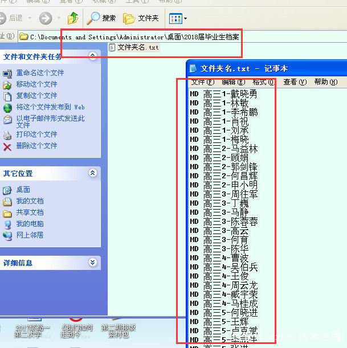Click 将这个文件发布到 Web link
The height and width of the screenshot is (348, 347).
[x=50, y=107]
